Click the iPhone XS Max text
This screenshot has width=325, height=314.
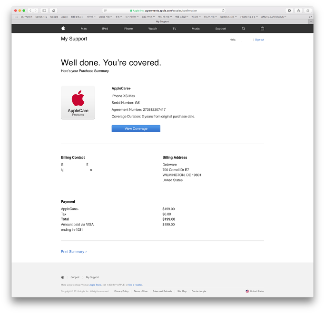123,96
